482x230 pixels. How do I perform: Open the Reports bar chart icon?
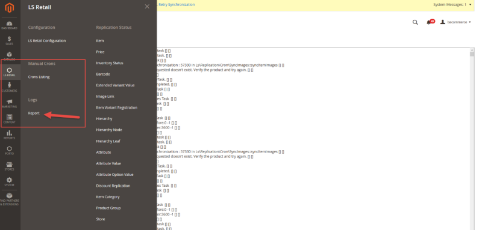[9, 135]
